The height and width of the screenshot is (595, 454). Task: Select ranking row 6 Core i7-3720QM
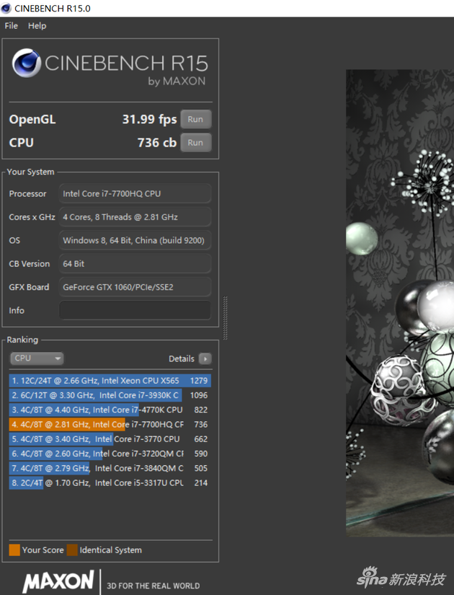[x=110, y=454]
